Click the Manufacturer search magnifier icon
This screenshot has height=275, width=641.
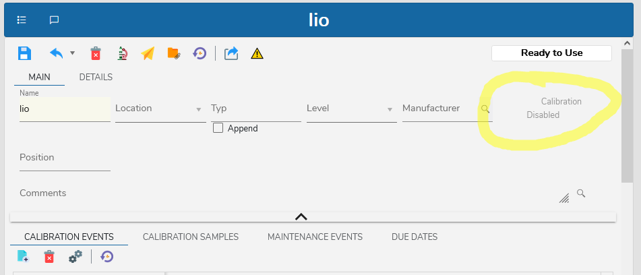[x=485, y=109]
